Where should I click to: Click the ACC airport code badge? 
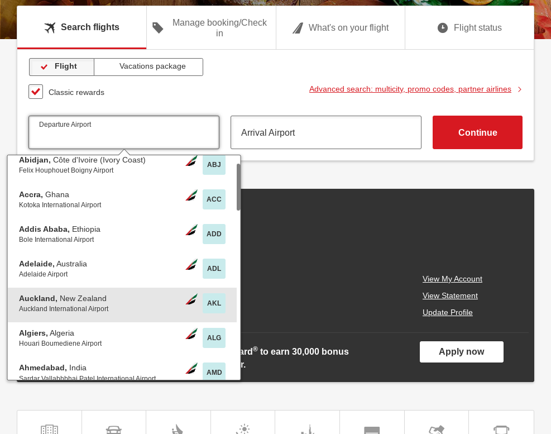[214, 199]
